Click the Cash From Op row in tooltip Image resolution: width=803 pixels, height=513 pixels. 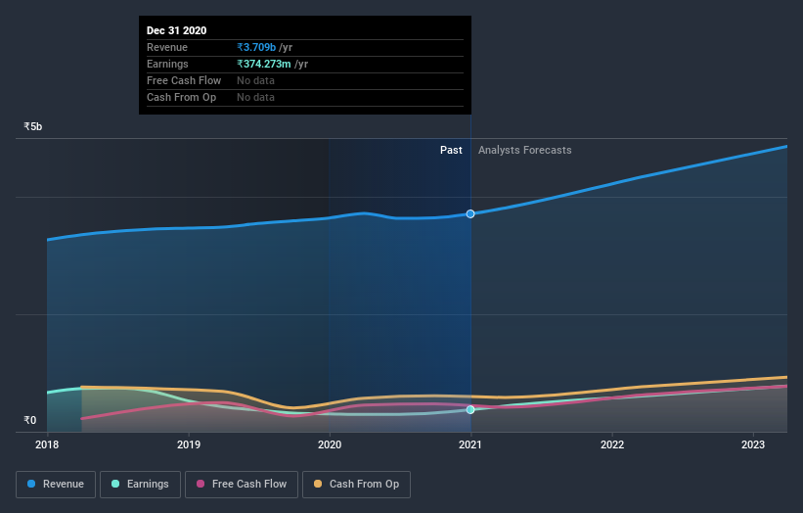[x=305, y=97]
